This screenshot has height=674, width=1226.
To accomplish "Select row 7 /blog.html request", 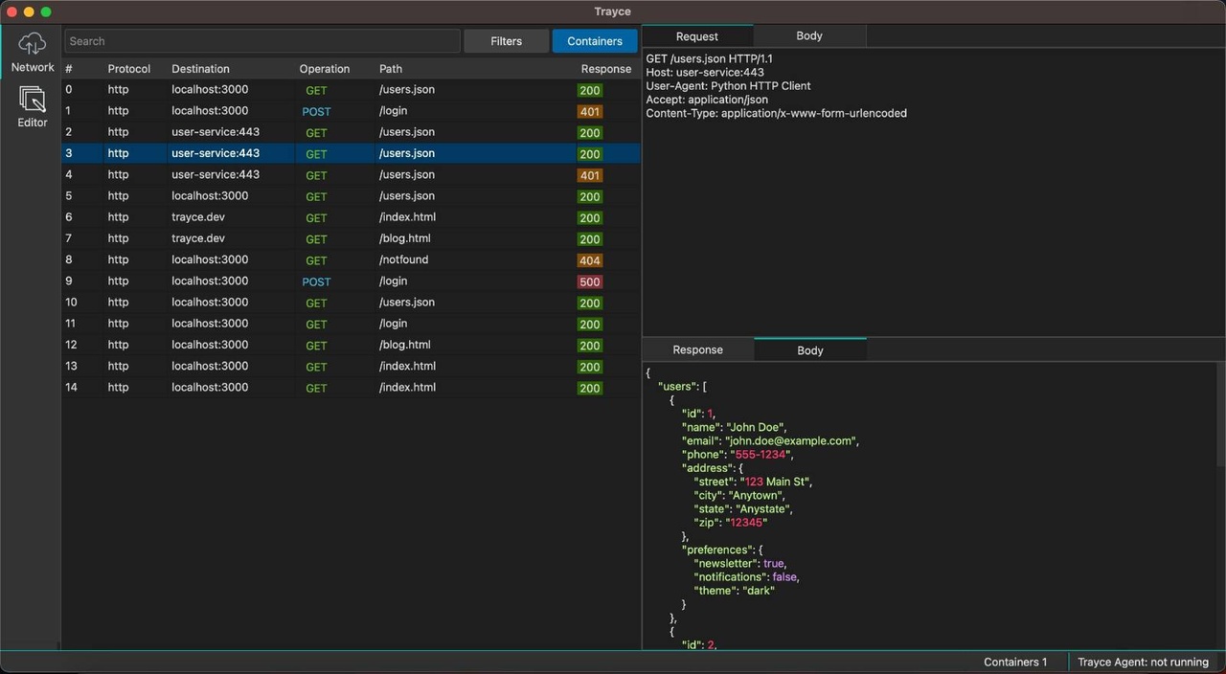I will pos(316,238).
